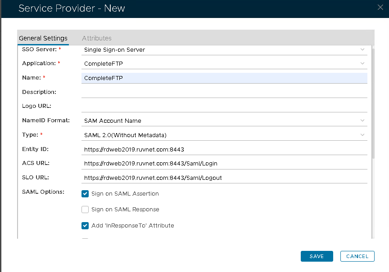
Task: Focus the ACS URL input field
Action: (x=224, y=163)
